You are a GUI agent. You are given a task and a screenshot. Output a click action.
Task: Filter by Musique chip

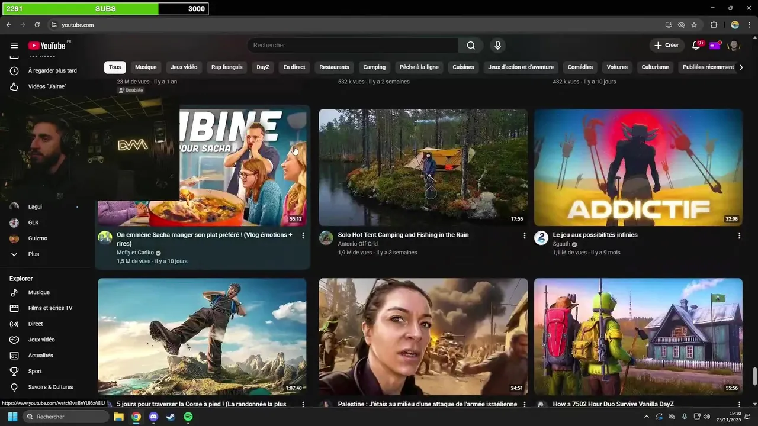click(x=146, y=67)
